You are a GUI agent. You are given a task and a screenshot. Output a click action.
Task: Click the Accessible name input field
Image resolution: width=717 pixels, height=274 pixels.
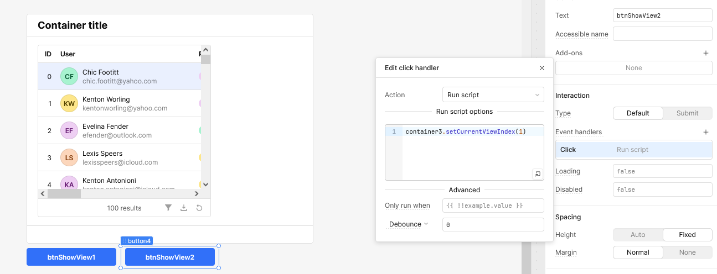(662, 34)
